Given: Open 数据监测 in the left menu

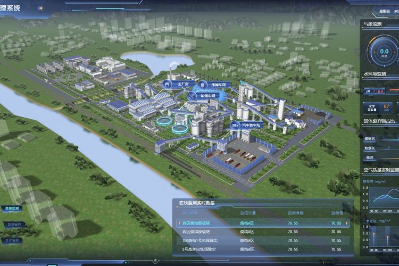Looking at the screenshot, I should pos(12,209).
